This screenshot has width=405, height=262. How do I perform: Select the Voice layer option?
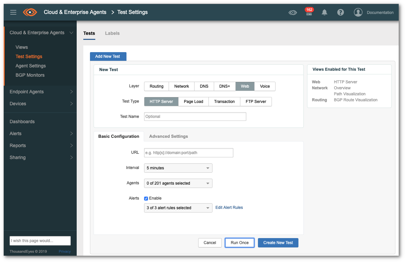click(265, 86)
